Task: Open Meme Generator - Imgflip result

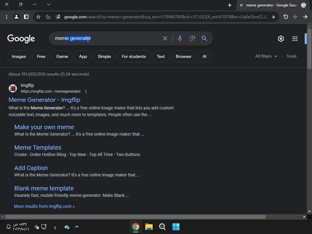Action: 44,100
